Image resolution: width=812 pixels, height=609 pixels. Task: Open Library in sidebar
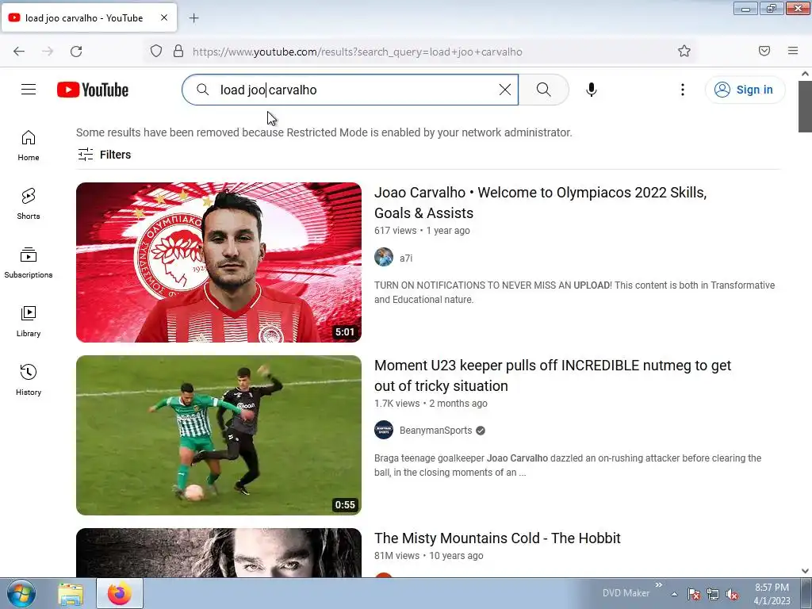(x=29, y=322)
